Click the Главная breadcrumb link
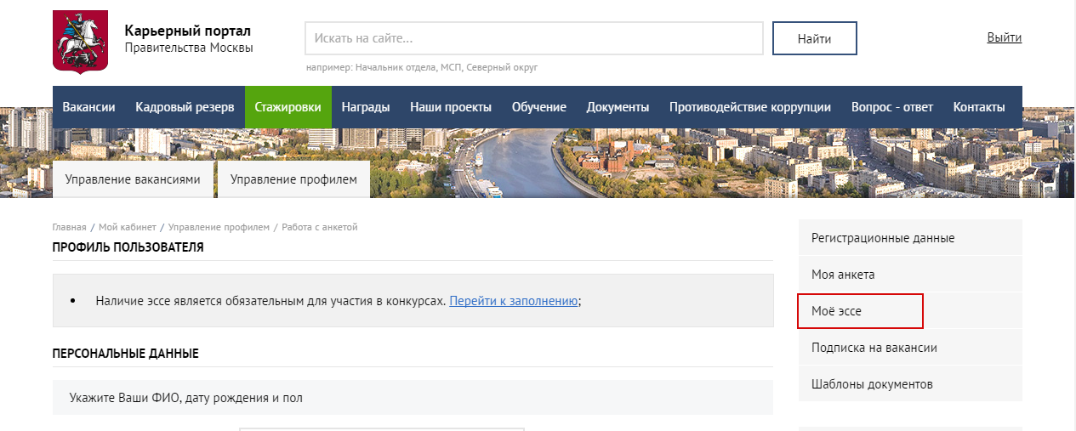 (69, 227)
